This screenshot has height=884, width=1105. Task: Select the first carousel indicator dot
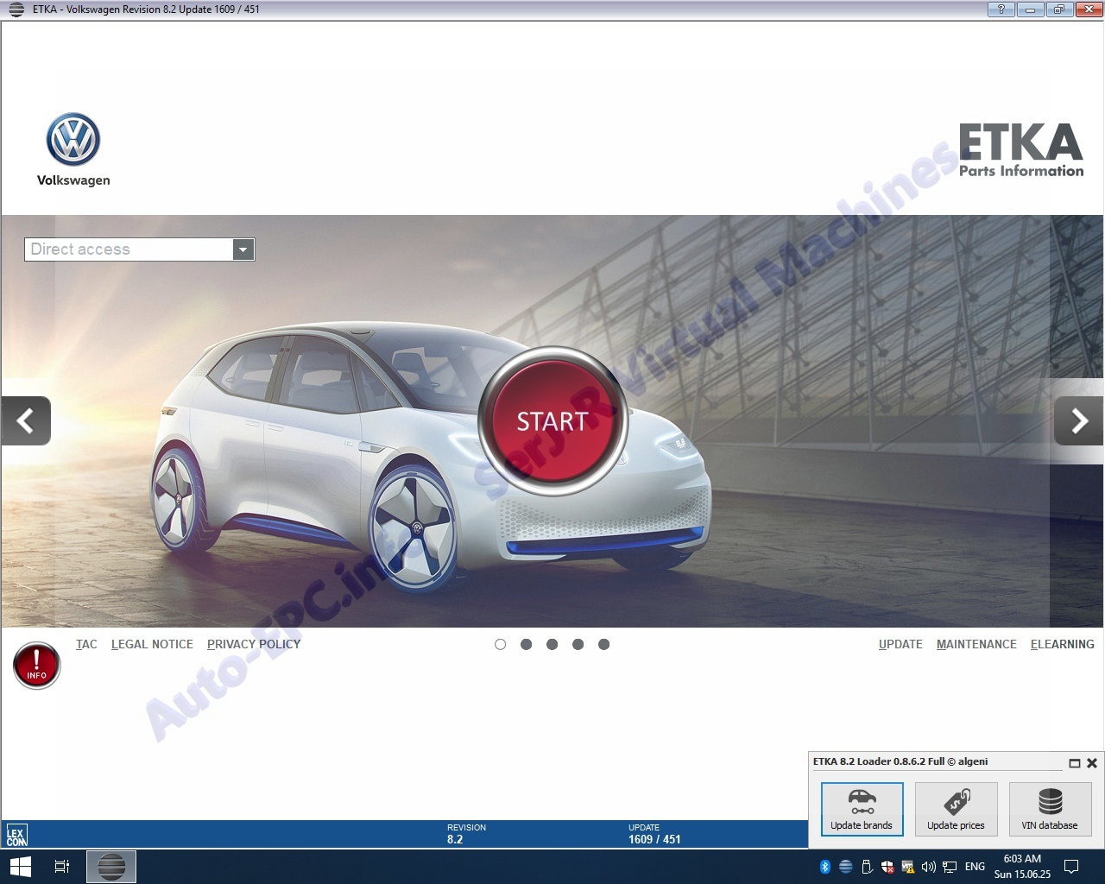pos(500,644)
